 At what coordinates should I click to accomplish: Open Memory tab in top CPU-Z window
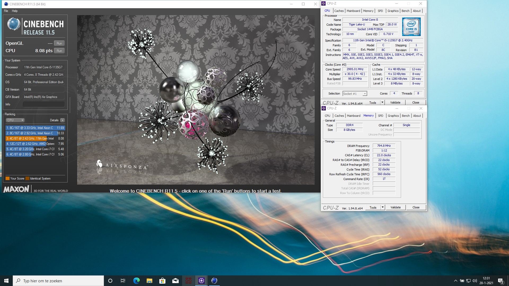[368, 11]
